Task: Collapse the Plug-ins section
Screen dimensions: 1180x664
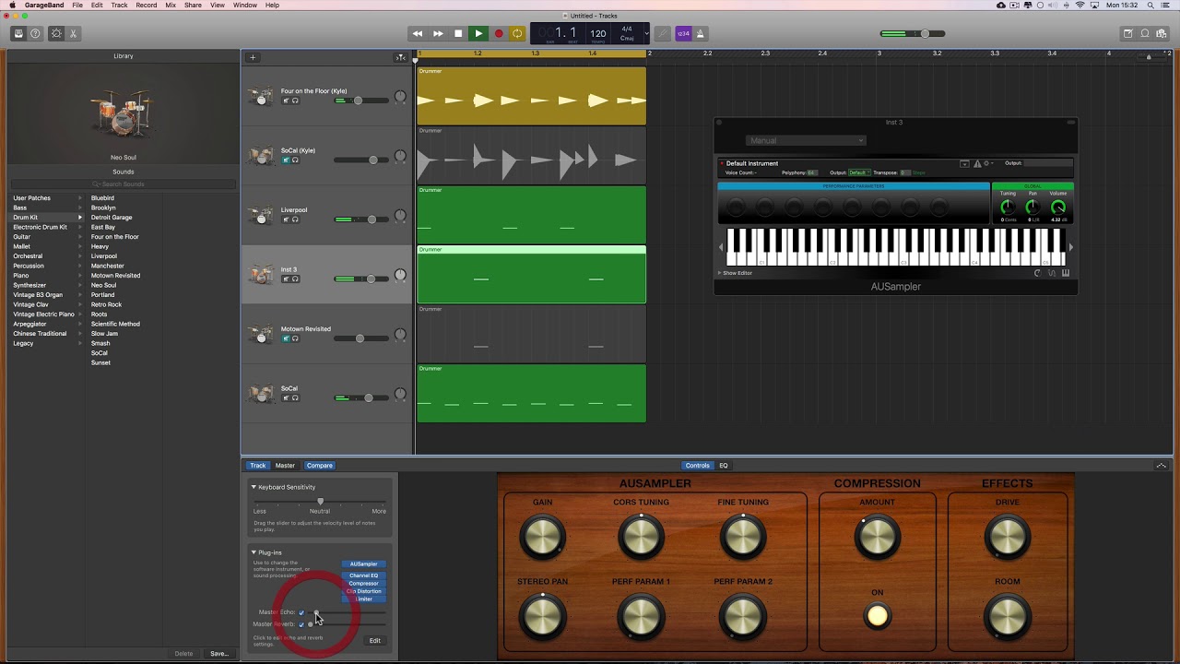Action: [254, 552]
